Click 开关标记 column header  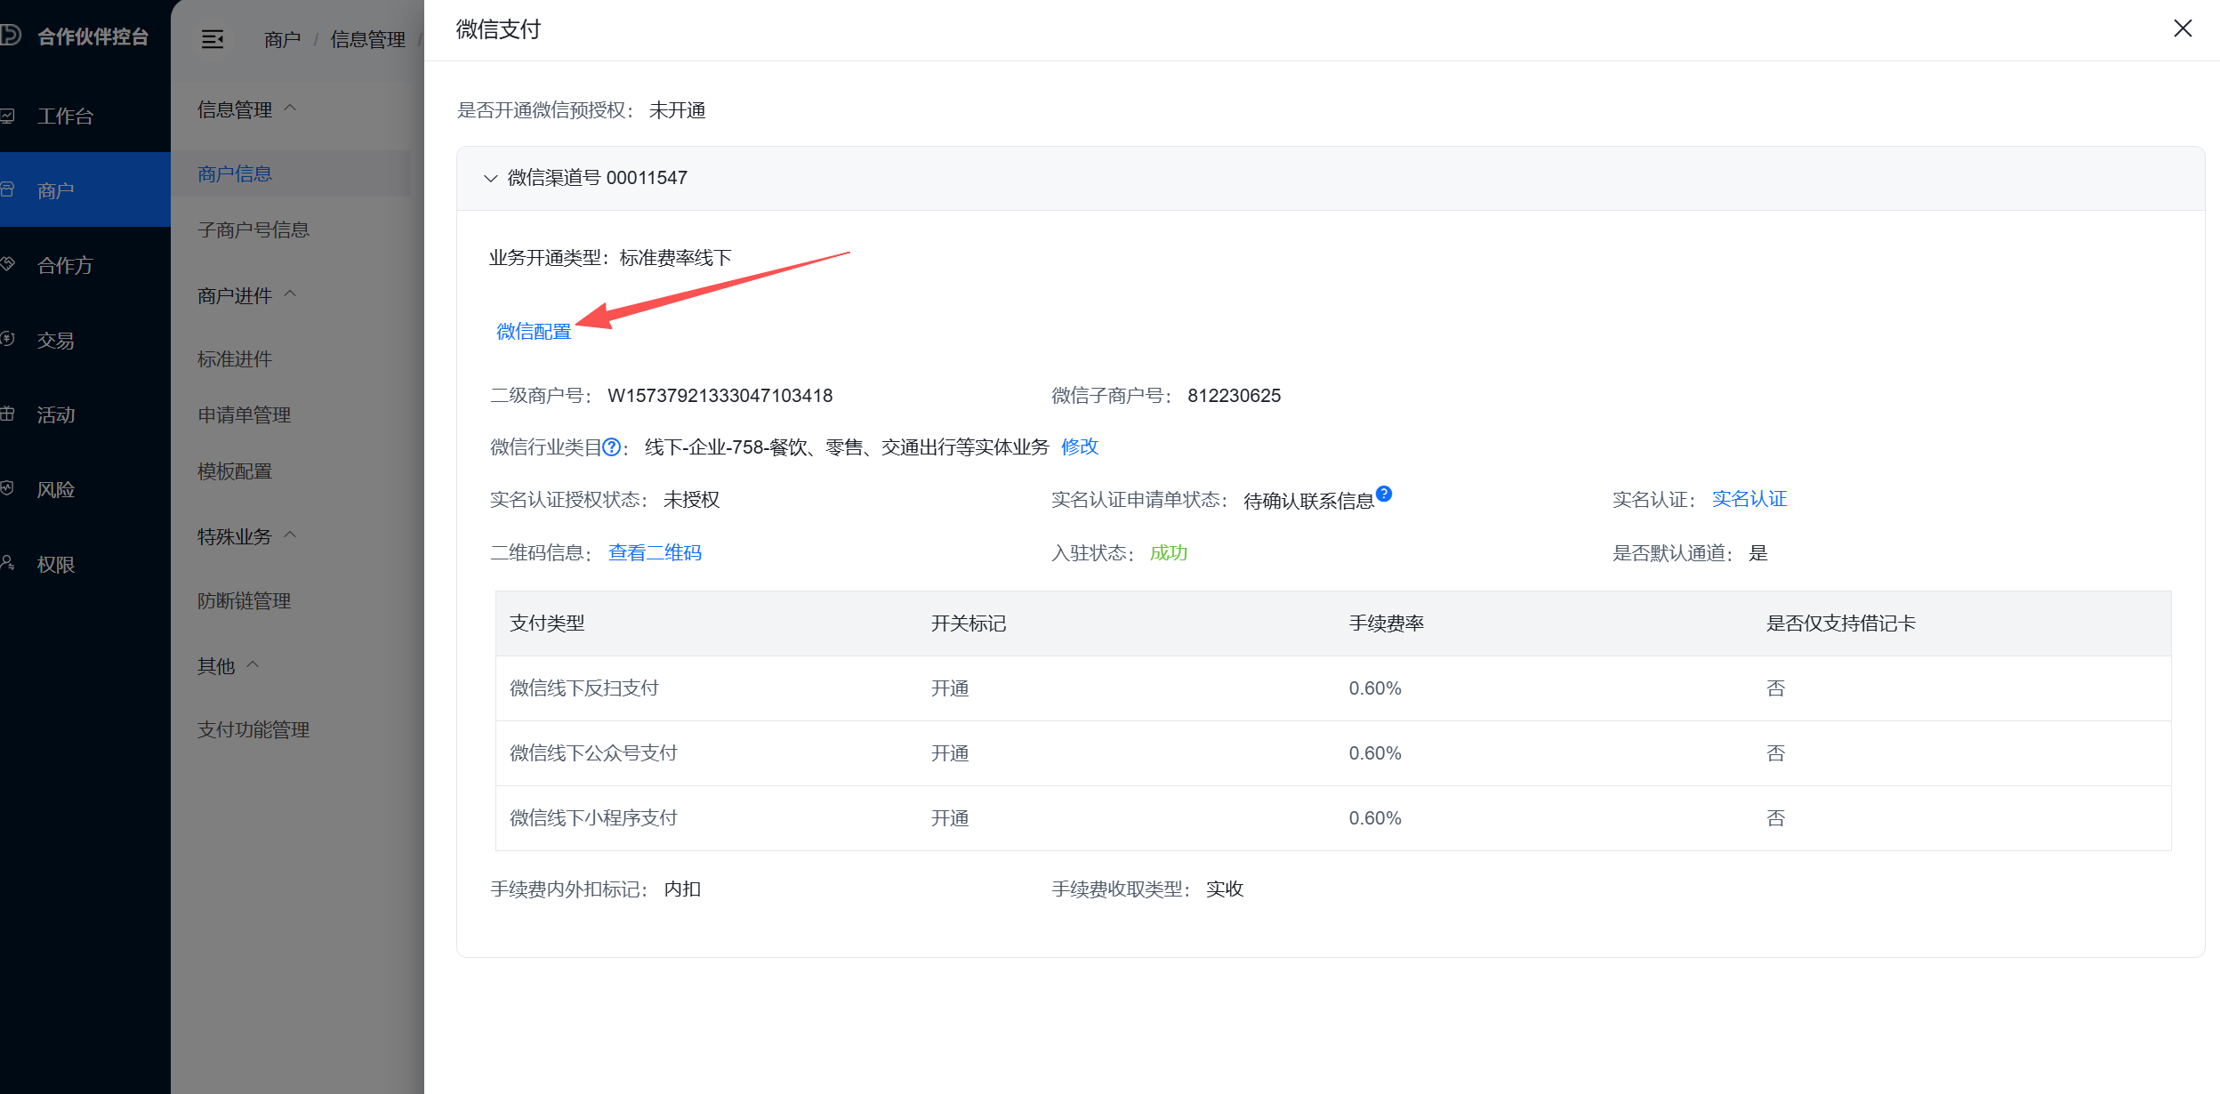coord(969,623)
